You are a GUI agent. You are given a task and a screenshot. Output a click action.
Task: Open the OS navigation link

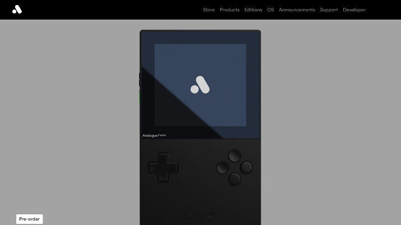[270, 10]
